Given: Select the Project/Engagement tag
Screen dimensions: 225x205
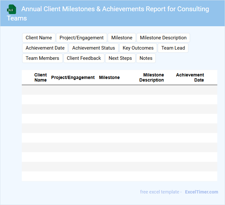Looking at the screenshot, I should (81, 38).
